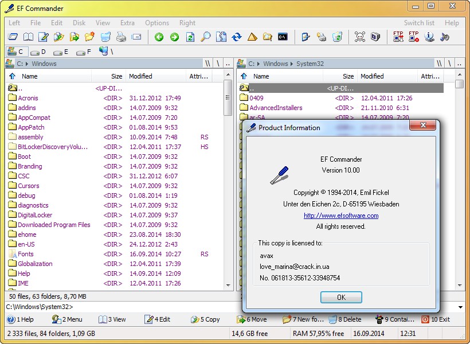Click the 4 Edit function key button
Image resolution: width=470 pixels, height=344 pixels.
[158, 319]
